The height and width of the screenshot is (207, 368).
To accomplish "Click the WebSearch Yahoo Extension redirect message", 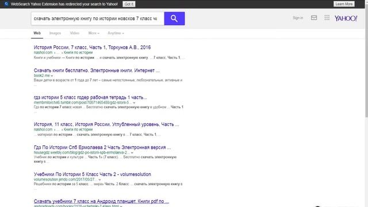I will coord(64,4).
